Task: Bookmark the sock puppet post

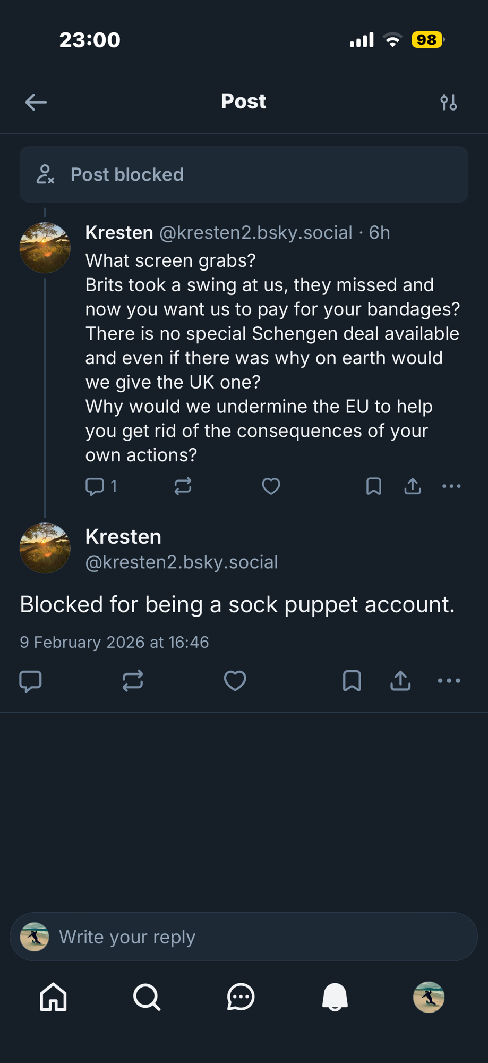Action: coord(352,681)
